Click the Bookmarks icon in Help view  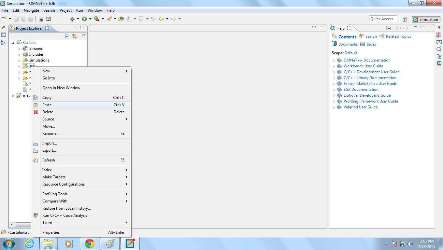[x=334, y=44]
